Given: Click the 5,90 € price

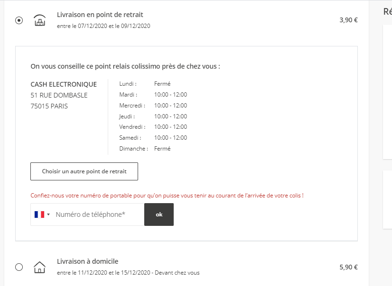Looking at the screenshot, I should point(348,267).
